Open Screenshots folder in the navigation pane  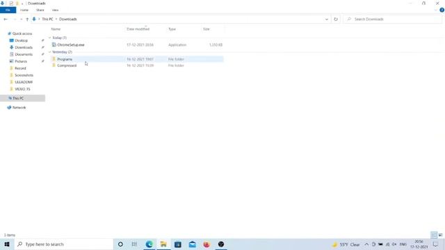click(24, 75)
